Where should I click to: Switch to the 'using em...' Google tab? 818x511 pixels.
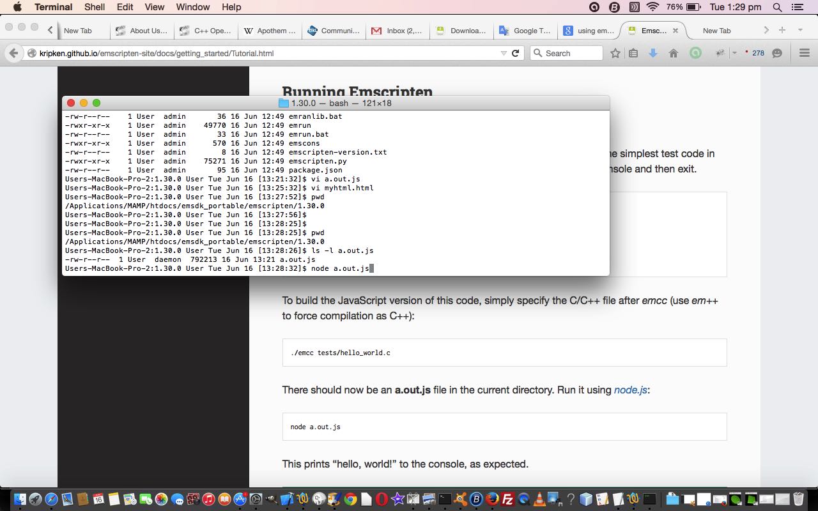click(x=589, y=31)
